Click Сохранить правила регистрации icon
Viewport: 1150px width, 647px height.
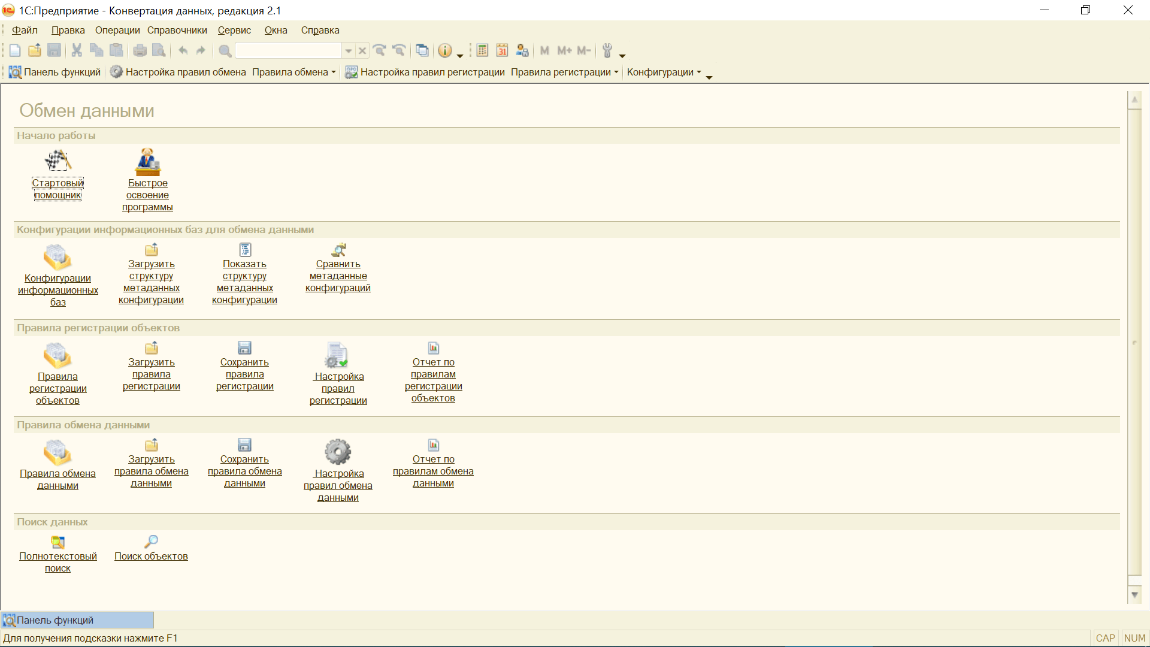point(244,347)
